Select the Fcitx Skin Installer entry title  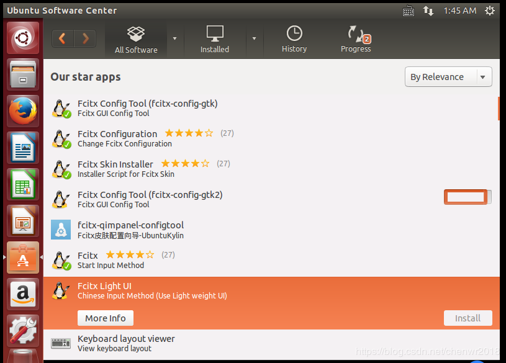pos(115,164)
